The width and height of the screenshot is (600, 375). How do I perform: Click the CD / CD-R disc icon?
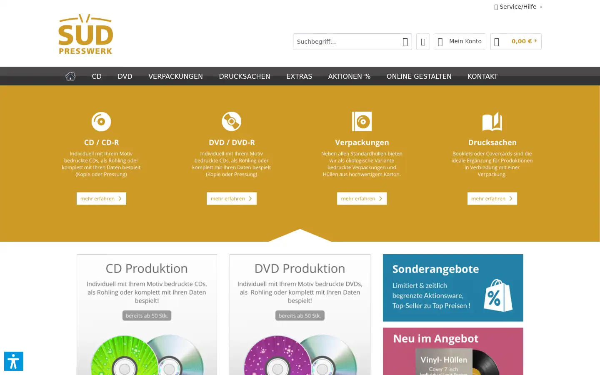(101, 122)
